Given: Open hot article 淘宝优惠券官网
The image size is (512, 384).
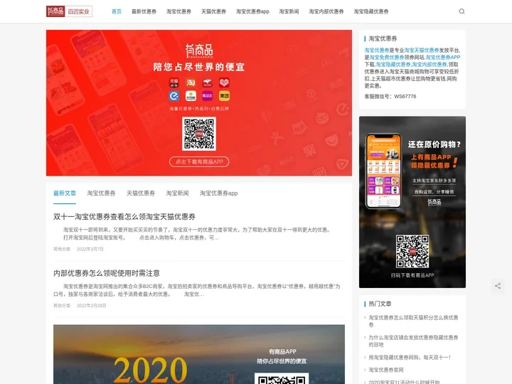Looking at the screenshot, I should point(386,370).
